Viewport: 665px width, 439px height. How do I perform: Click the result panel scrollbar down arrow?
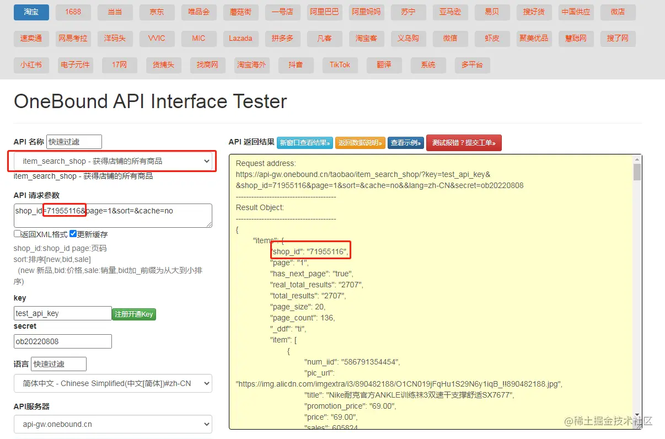637,414
